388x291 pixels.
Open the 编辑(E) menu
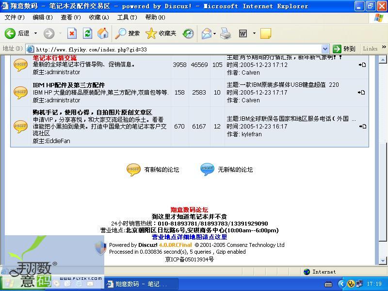pyautogui.click(x=43, y=17)
